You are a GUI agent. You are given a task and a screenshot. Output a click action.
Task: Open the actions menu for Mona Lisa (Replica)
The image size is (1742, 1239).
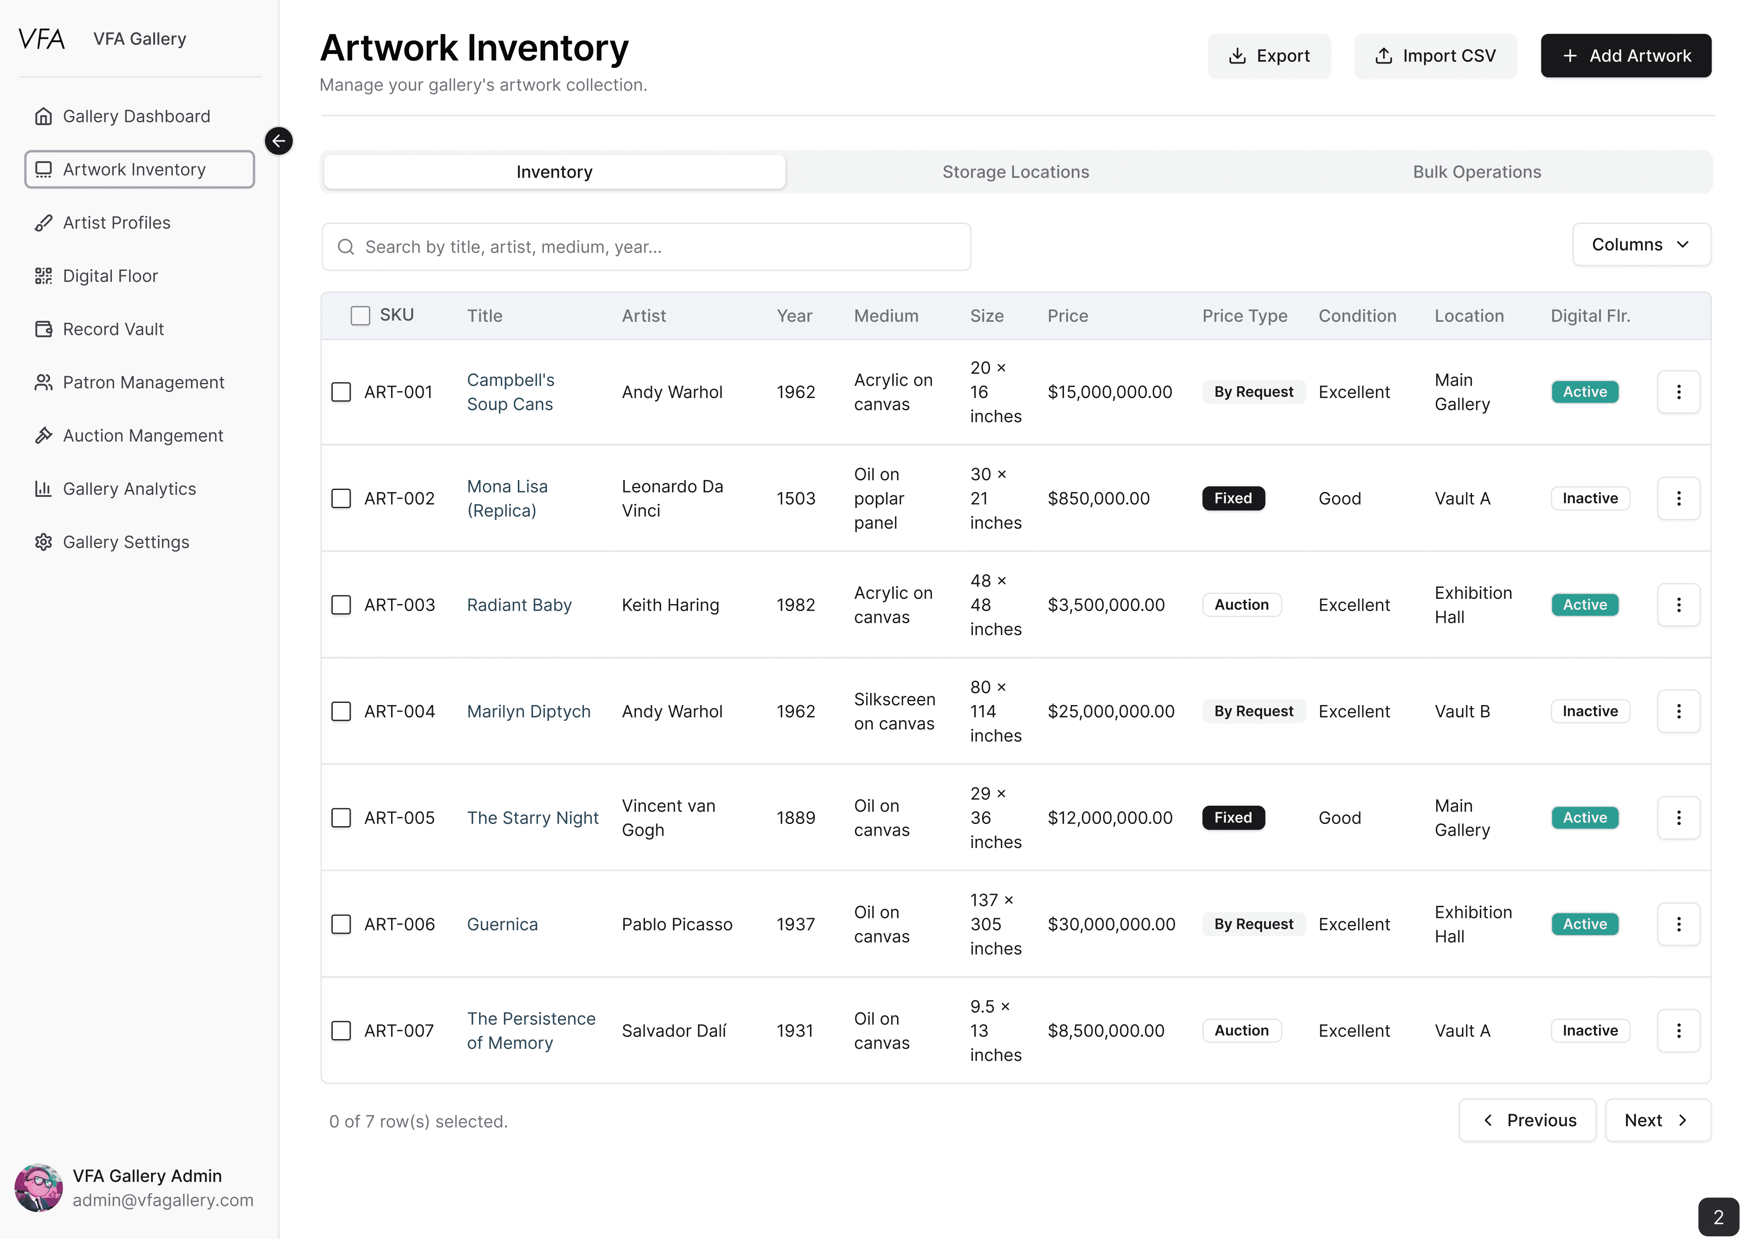[1679, 497]
